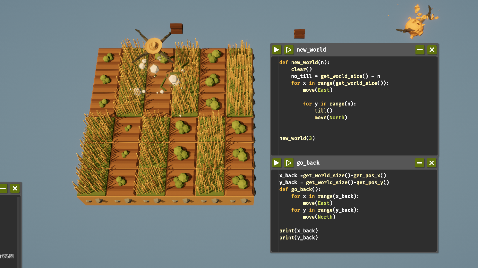
Task: Select the go_back window title
Action: (308, 163)
